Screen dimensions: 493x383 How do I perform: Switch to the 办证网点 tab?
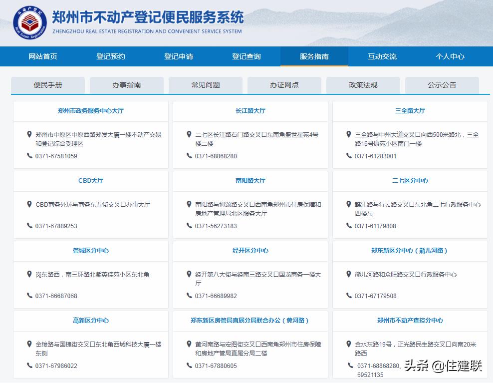(284, 85)
